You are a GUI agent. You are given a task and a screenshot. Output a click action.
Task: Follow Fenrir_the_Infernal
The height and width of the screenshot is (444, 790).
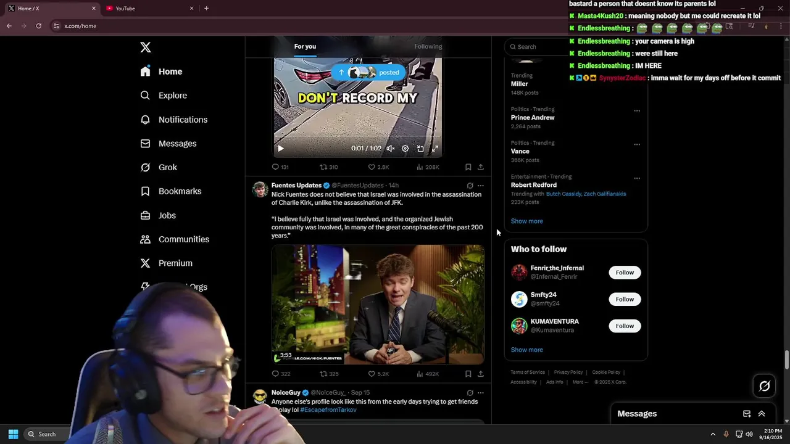(x=625, y=273)
